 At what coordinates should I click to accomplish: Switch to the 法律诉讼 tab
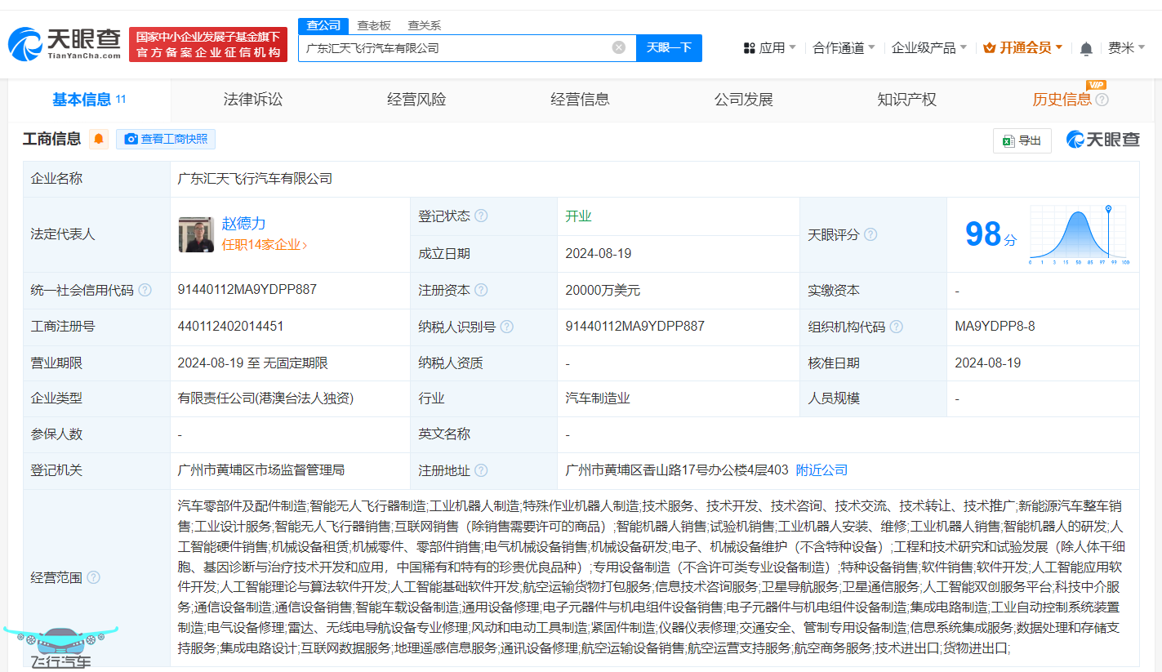coord(252,99)
